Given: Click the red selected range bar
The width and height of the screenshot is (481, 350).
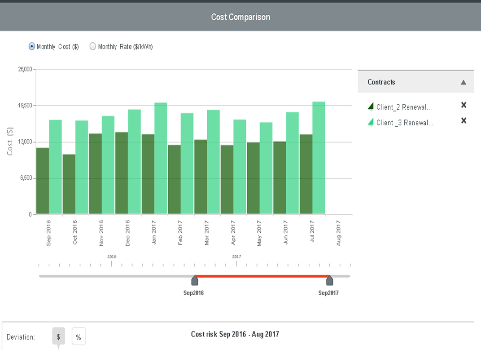Looking at the screenshot, I should (262, 276).
